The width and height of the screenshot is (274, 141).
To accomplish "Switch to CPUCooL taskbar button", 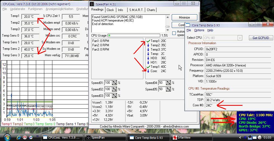I will coord(62,138).
